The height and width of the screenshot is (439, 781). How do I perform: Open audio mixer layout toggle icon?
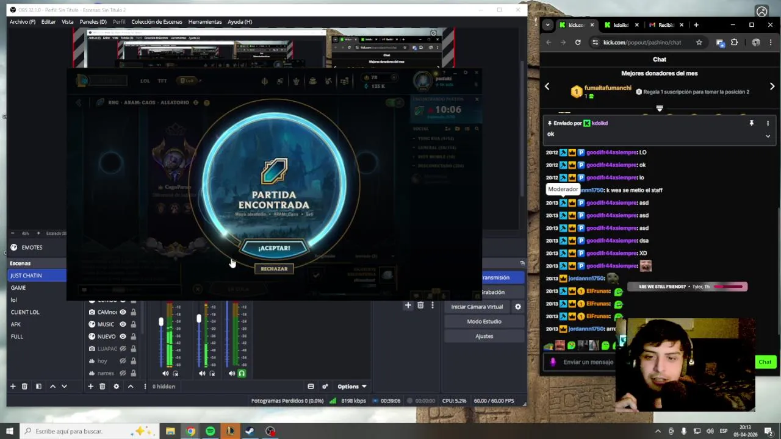pyautogui.click(x=311, y=386)
